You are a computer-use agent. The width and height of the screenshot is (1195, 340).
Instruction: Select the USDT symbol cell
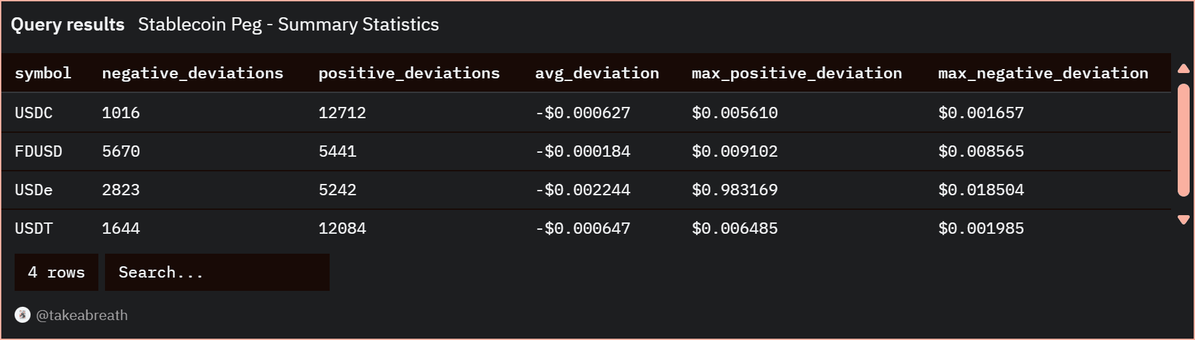[x=34, y=228]
